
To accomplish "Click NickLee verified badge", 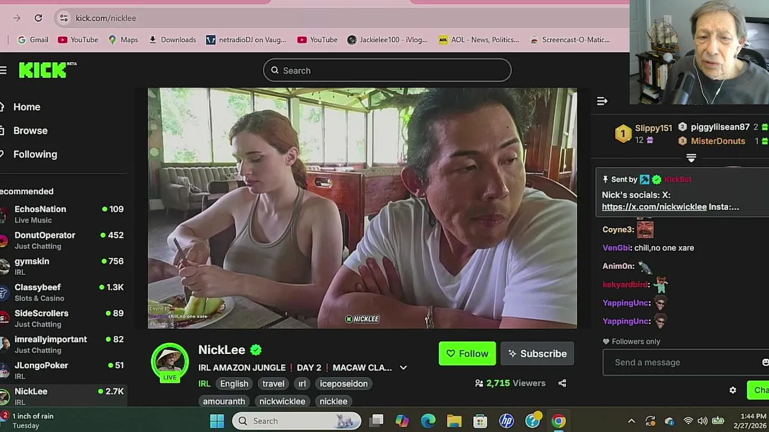I will (256, 350).
